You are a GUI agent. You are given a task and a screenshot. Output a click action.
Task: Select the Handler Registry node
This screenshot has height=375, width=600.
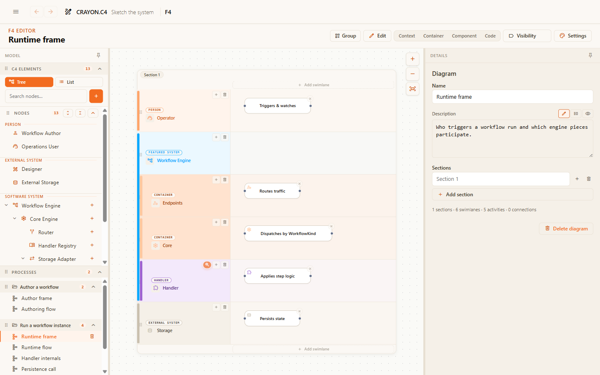pyautogui.click(x=57, y=245)
